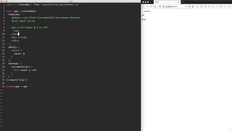Expand the toolbar overflow chevrons
The height and width of the screenshot is (131, 232).
pos(225,7)
